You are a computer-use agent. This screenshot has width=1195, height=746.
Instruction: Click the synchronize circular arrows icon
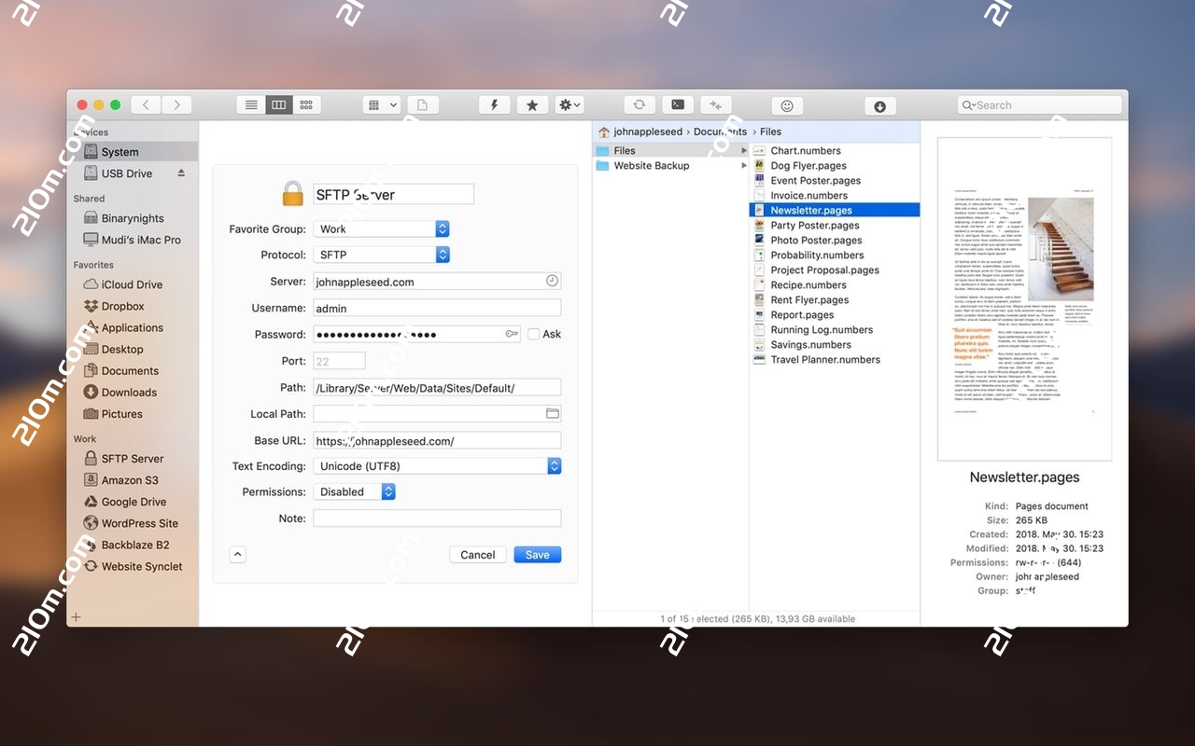640,105
